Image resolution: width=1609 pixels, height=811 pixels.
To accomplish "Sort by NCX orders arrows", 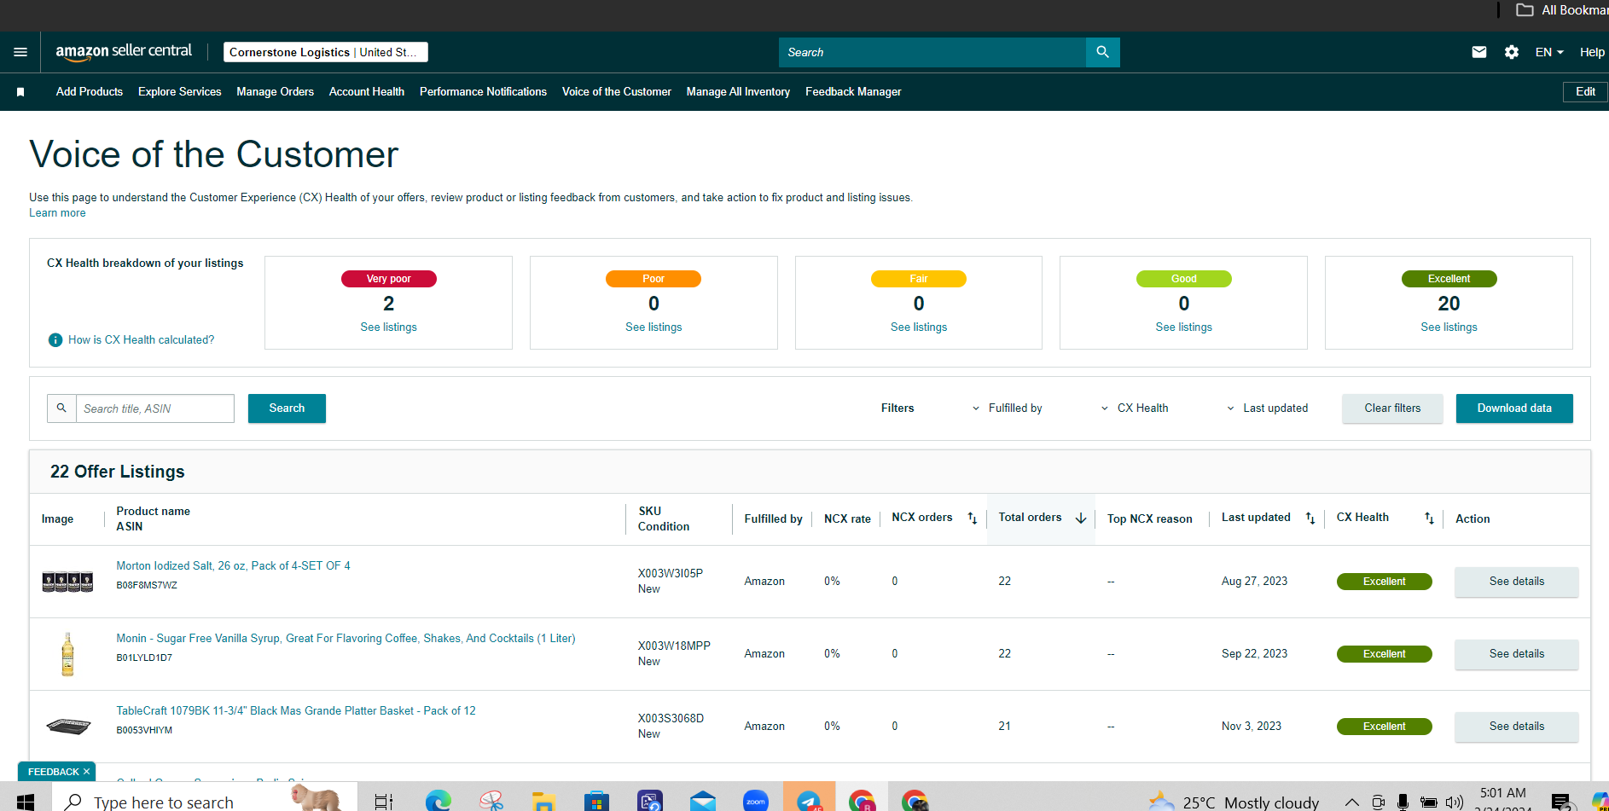I will pyautogui.click(x=972, y=518).
